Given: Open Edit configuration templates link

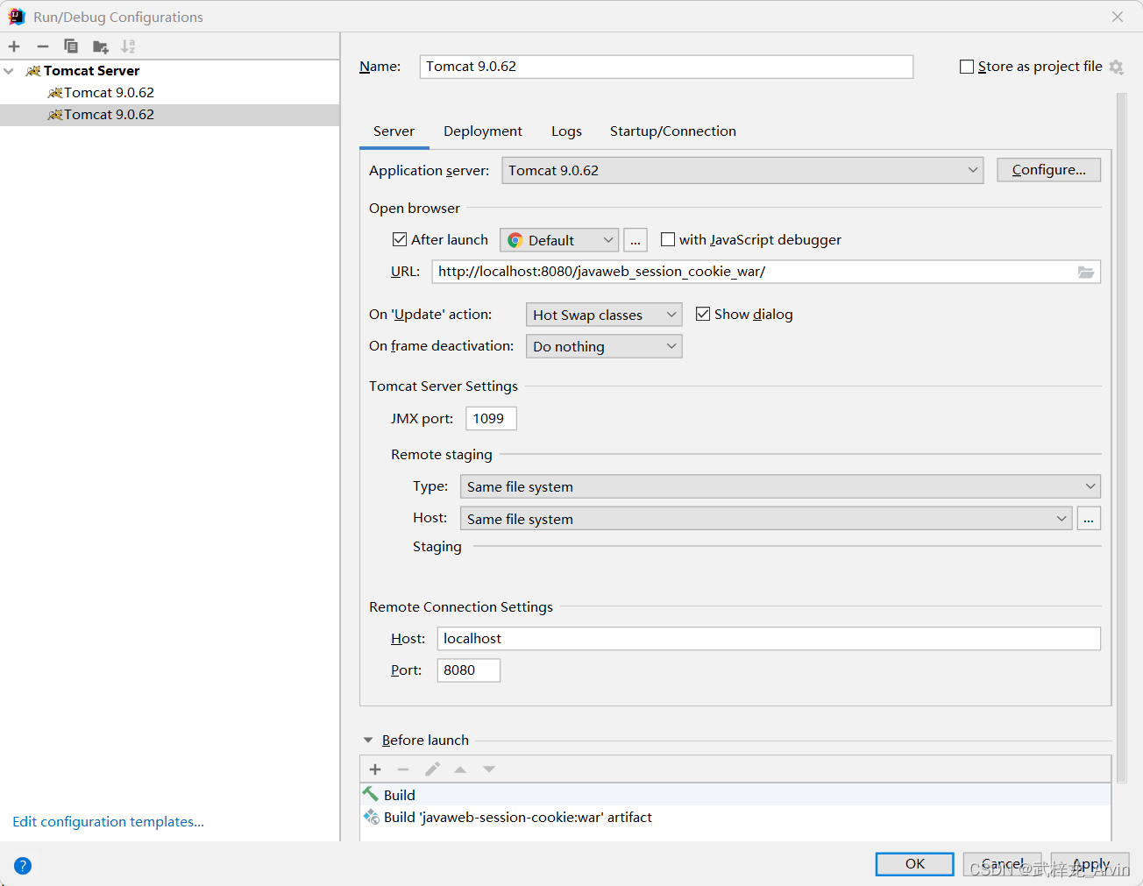Looking at the screenshot, I should click(x=108, y=822).
